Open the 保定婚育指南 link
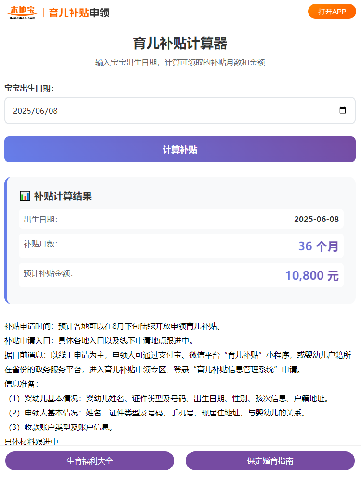Screen dimensions: 361x480 270,461
